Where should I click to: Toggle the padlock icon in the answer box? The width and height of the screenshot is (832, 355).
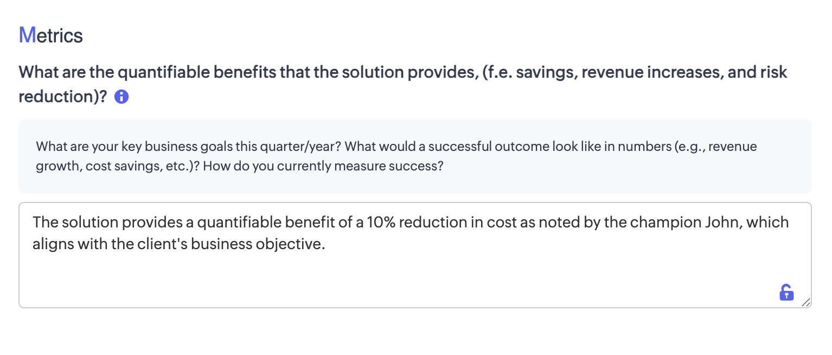tap(786, 292)
